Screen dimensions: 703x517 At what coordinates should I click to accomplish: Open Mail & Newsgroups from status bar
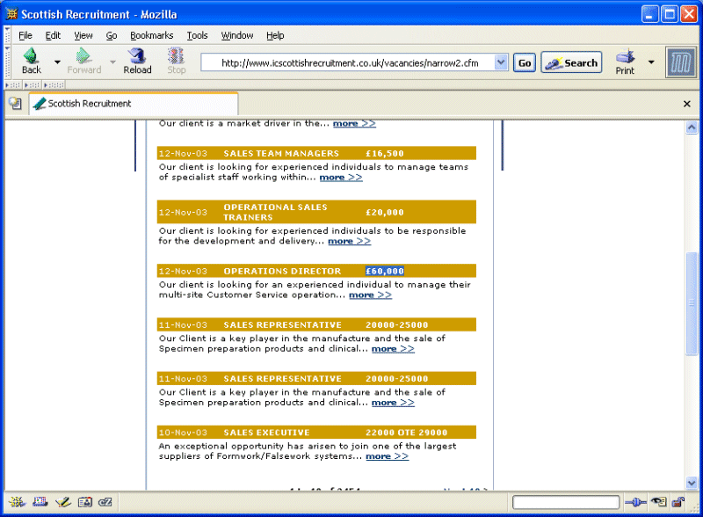pyautogui.click(x=40, y=502)
